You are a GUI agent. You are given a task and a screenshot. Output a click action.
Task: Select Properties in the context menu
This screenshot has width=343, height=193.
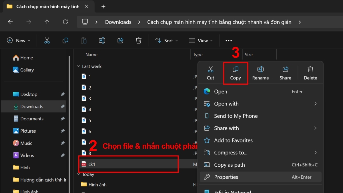point(261,177)
